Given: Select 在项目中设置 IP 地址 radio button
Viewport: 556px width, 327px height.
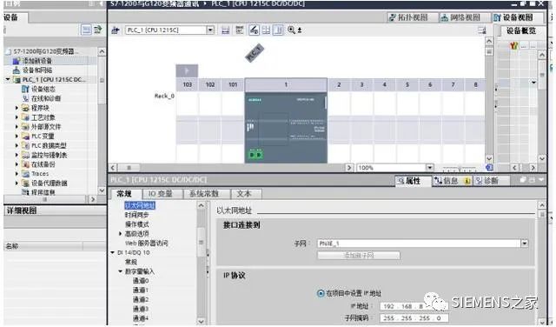Looking at the screenshot, I should click(321, 293).
